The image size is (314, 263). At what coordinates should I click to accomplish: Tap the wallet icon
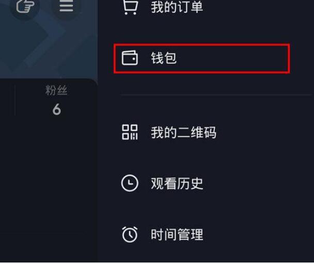click(x=130, y=58)
